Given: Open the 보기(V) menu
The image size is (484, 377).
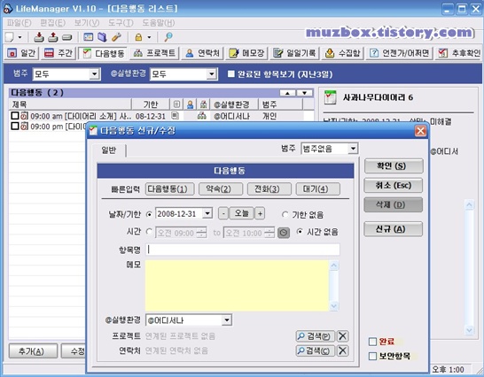Looking at the screenshot, I should point(87,23).
